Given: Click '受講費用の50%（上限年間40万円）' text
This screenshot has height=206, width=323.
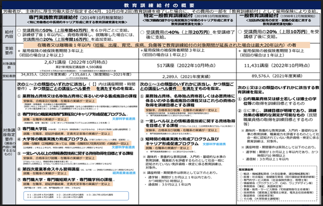Looking at the screenshot, I should 55,30.
